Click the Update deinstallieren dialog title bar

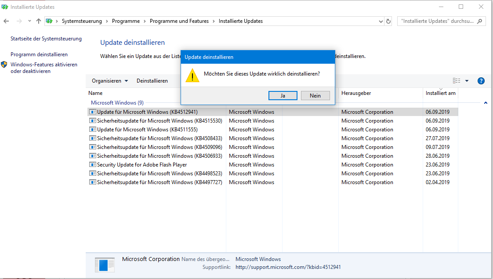(258, 57)
